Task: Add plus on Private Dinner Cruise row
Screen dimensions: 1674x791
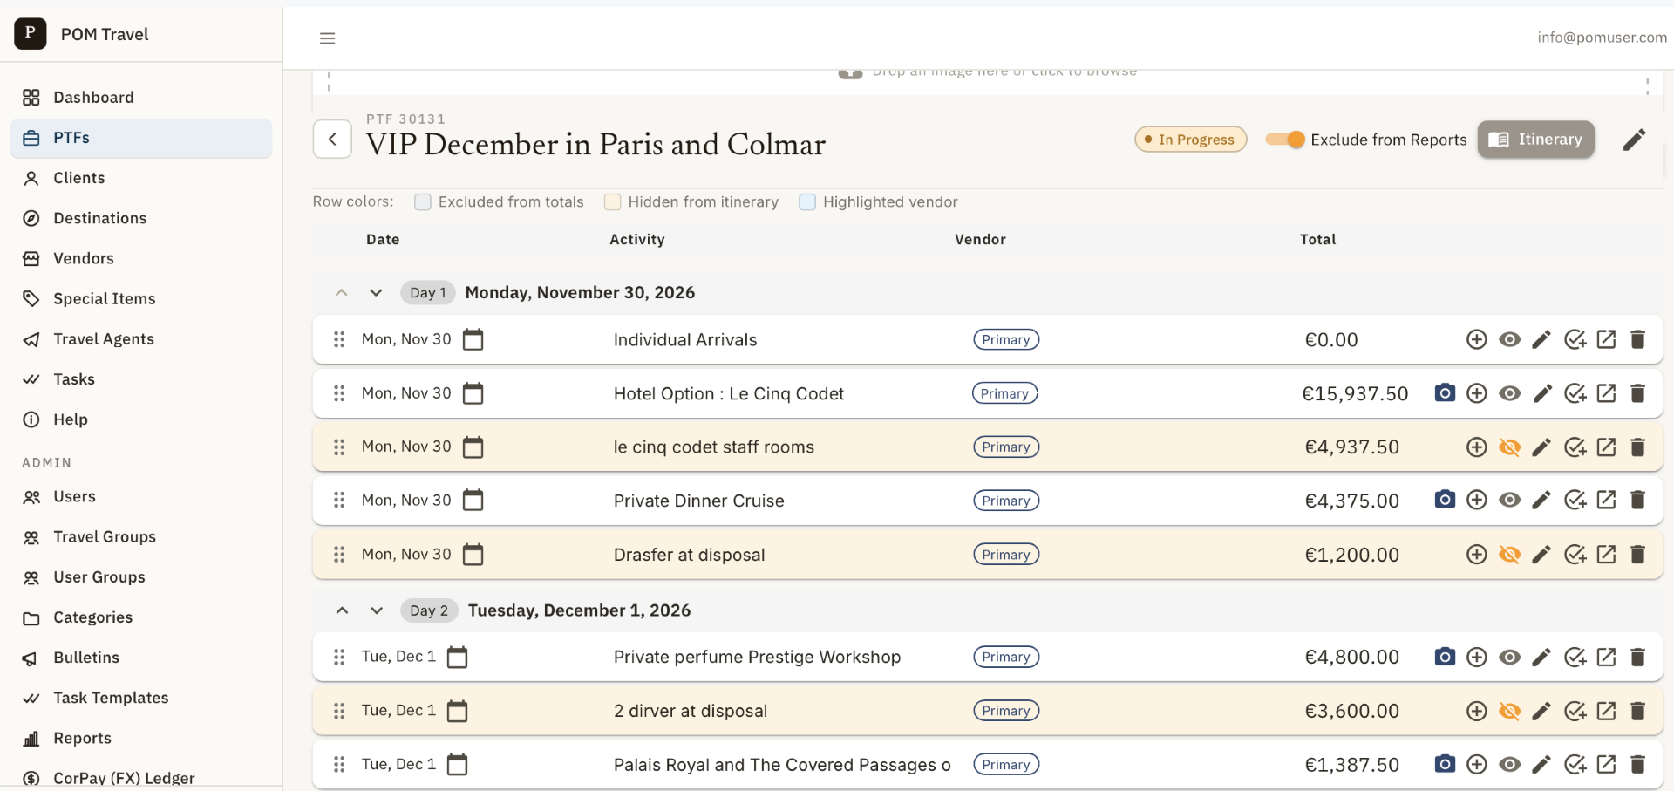Action: click(1476, 501)
